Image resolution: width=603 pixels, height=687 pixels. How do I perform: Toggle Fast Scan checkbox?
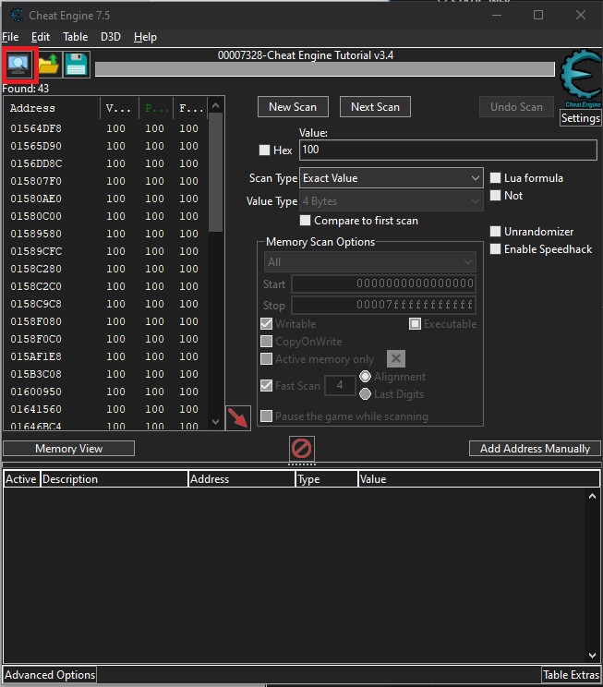pos(266,386)
